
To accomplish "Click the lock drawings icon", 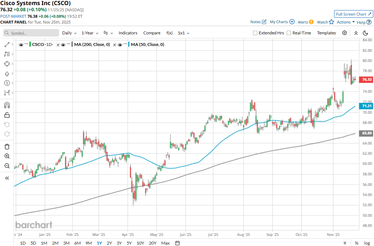I will click(x=7, y=115).
